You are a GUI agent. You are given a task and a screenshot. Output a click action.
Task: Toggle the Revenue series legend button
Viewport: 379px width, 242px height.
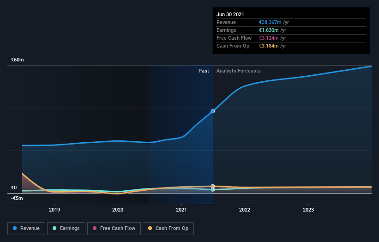(26, 229)
